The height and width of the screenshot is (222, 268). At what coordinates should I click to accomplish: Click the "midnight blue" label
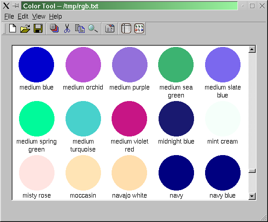click(176, 141)
